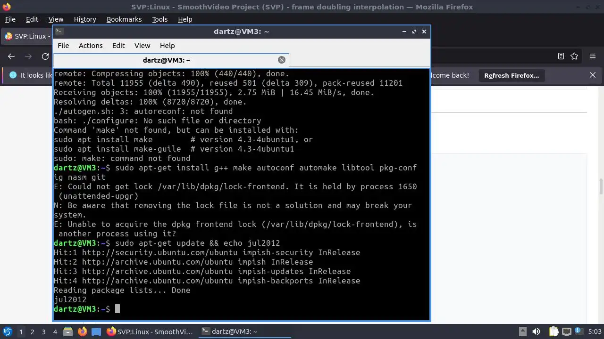Select the SVP:Linux Firefox tab

26,36
